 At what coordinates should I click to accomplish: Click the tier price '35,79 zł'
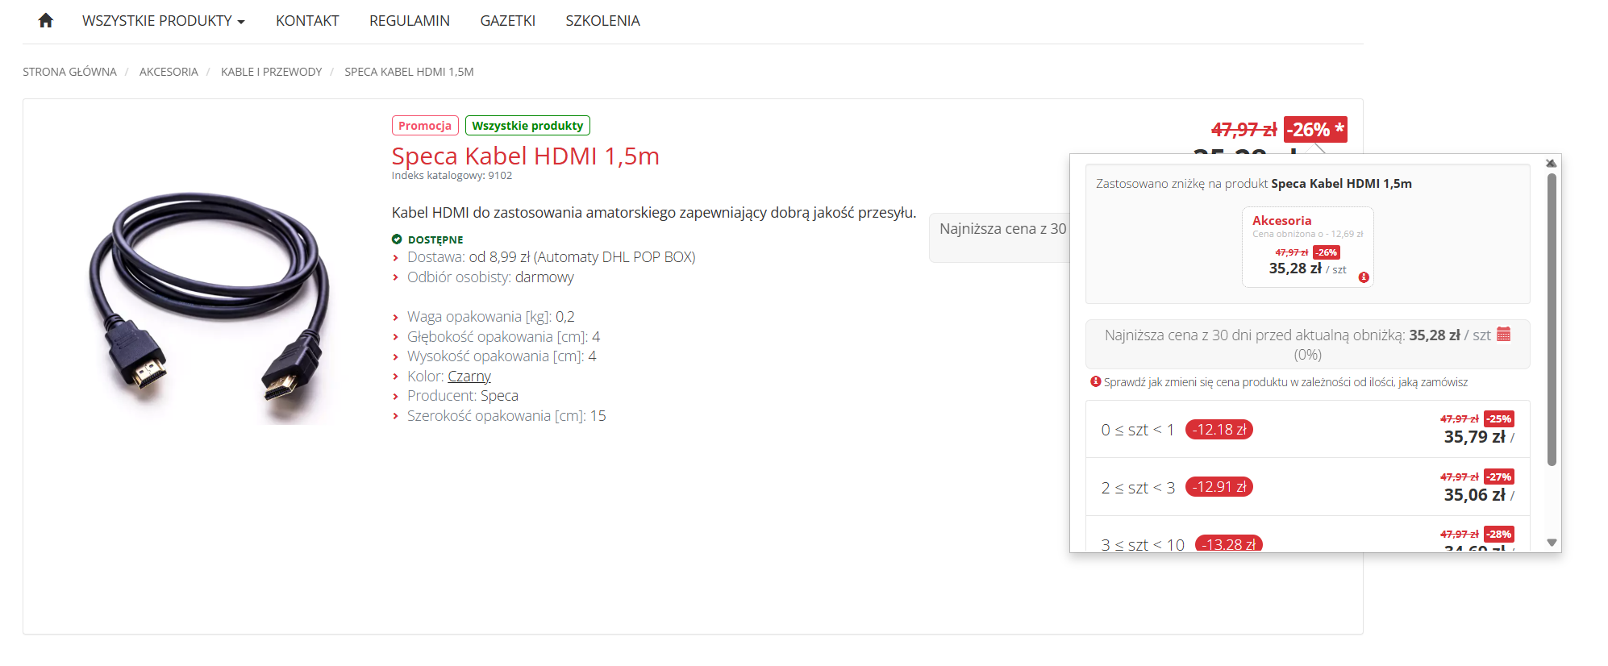(x=1475, y=437)
